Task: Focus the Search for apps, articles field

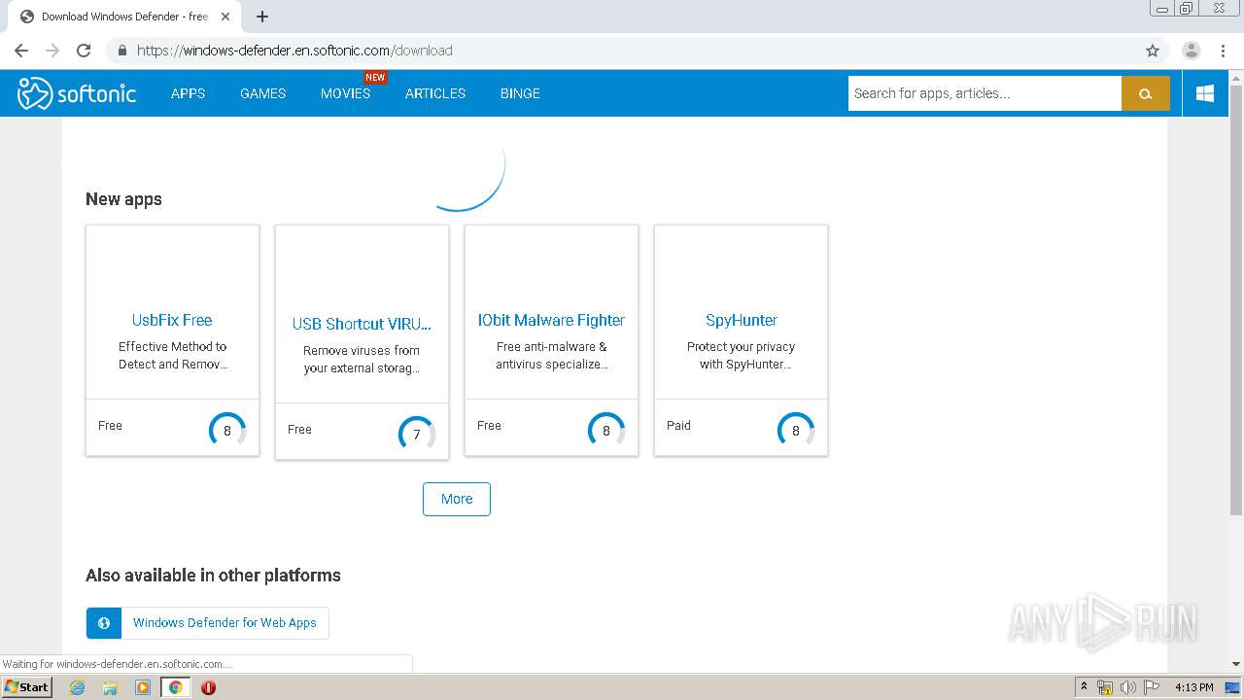Action: tap(985, 93)
